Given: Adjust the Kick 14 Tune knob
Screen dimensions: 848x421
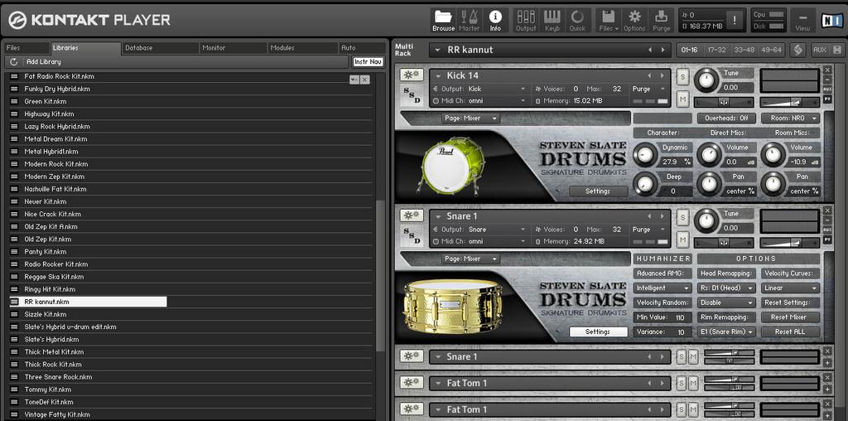Looking at the screenshot, I should [x=706, y=80].
